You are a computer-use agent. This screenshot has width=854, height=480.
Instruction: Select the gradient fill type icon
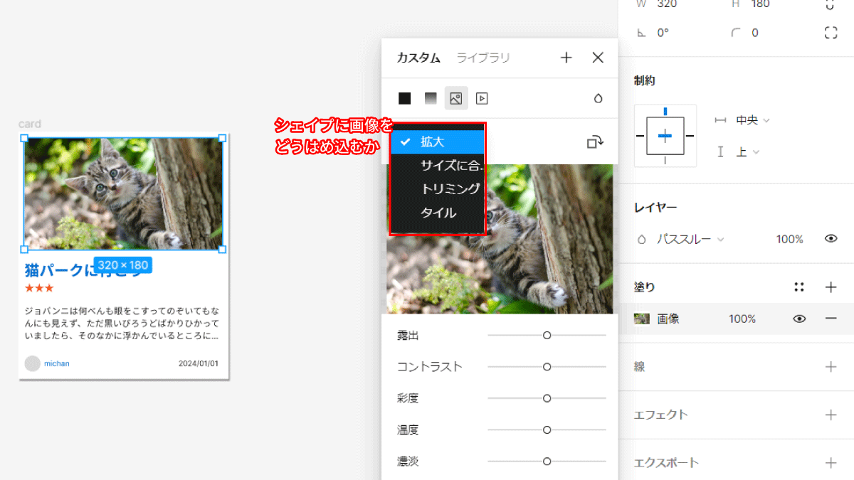pos(431,98)
